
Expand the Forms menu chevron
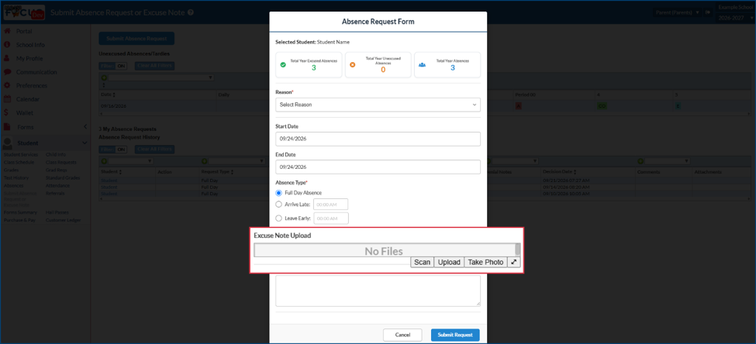(x=85, y=127)
